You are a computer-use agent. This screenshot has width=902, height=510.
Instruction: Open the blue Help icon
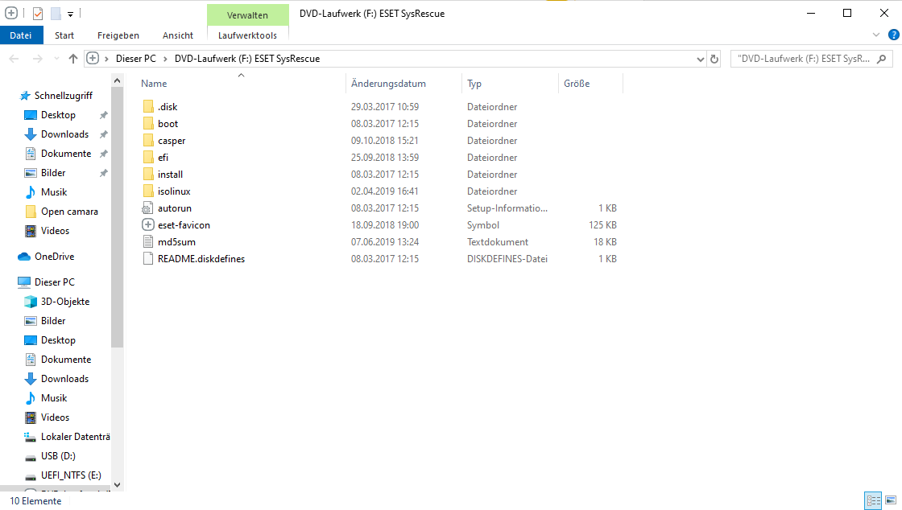click(x=893, y=35)
